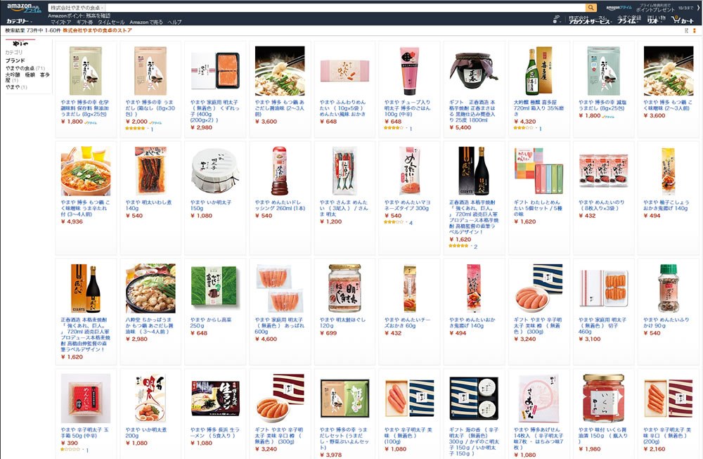Click the orange search magnifier button
Image resolution: width=703 pixels, height=459 pixels.
click(591, 8)
